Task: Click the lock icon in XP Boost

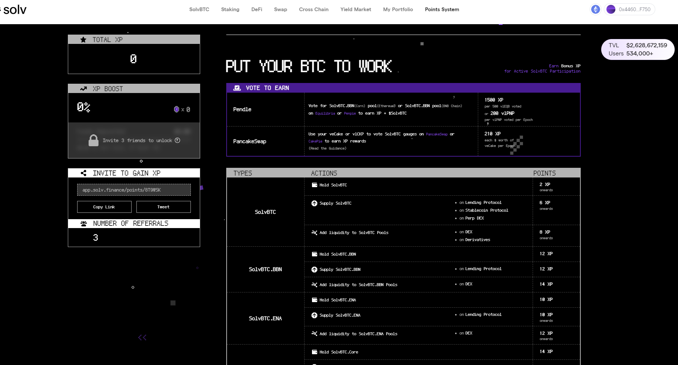Action: (x=94, y=140)
